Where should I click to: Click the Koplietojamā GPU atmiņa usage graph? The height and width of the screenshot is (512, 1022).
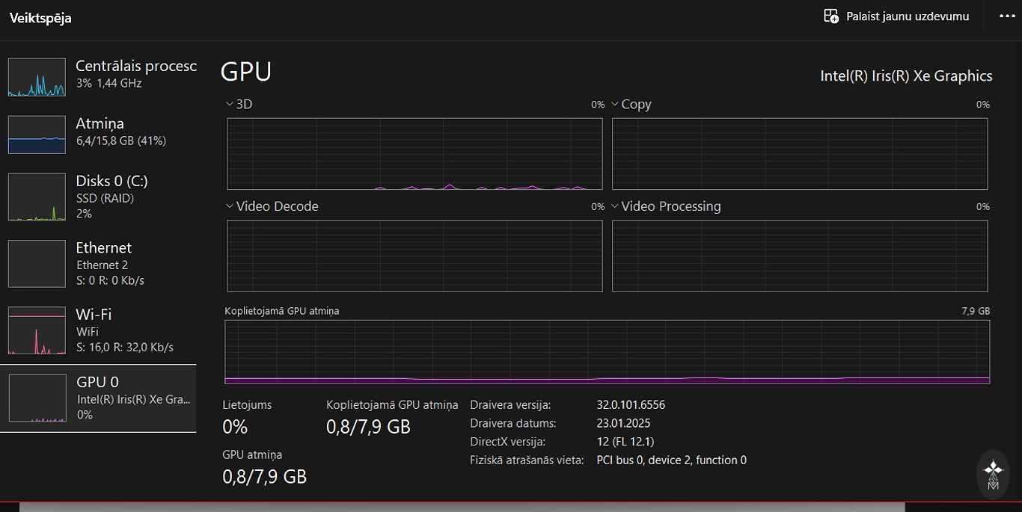[607, 351]
